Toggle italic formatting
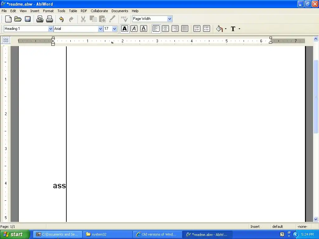Image resolution: width=319 pixels, height=239 pixels. (134, 29)
